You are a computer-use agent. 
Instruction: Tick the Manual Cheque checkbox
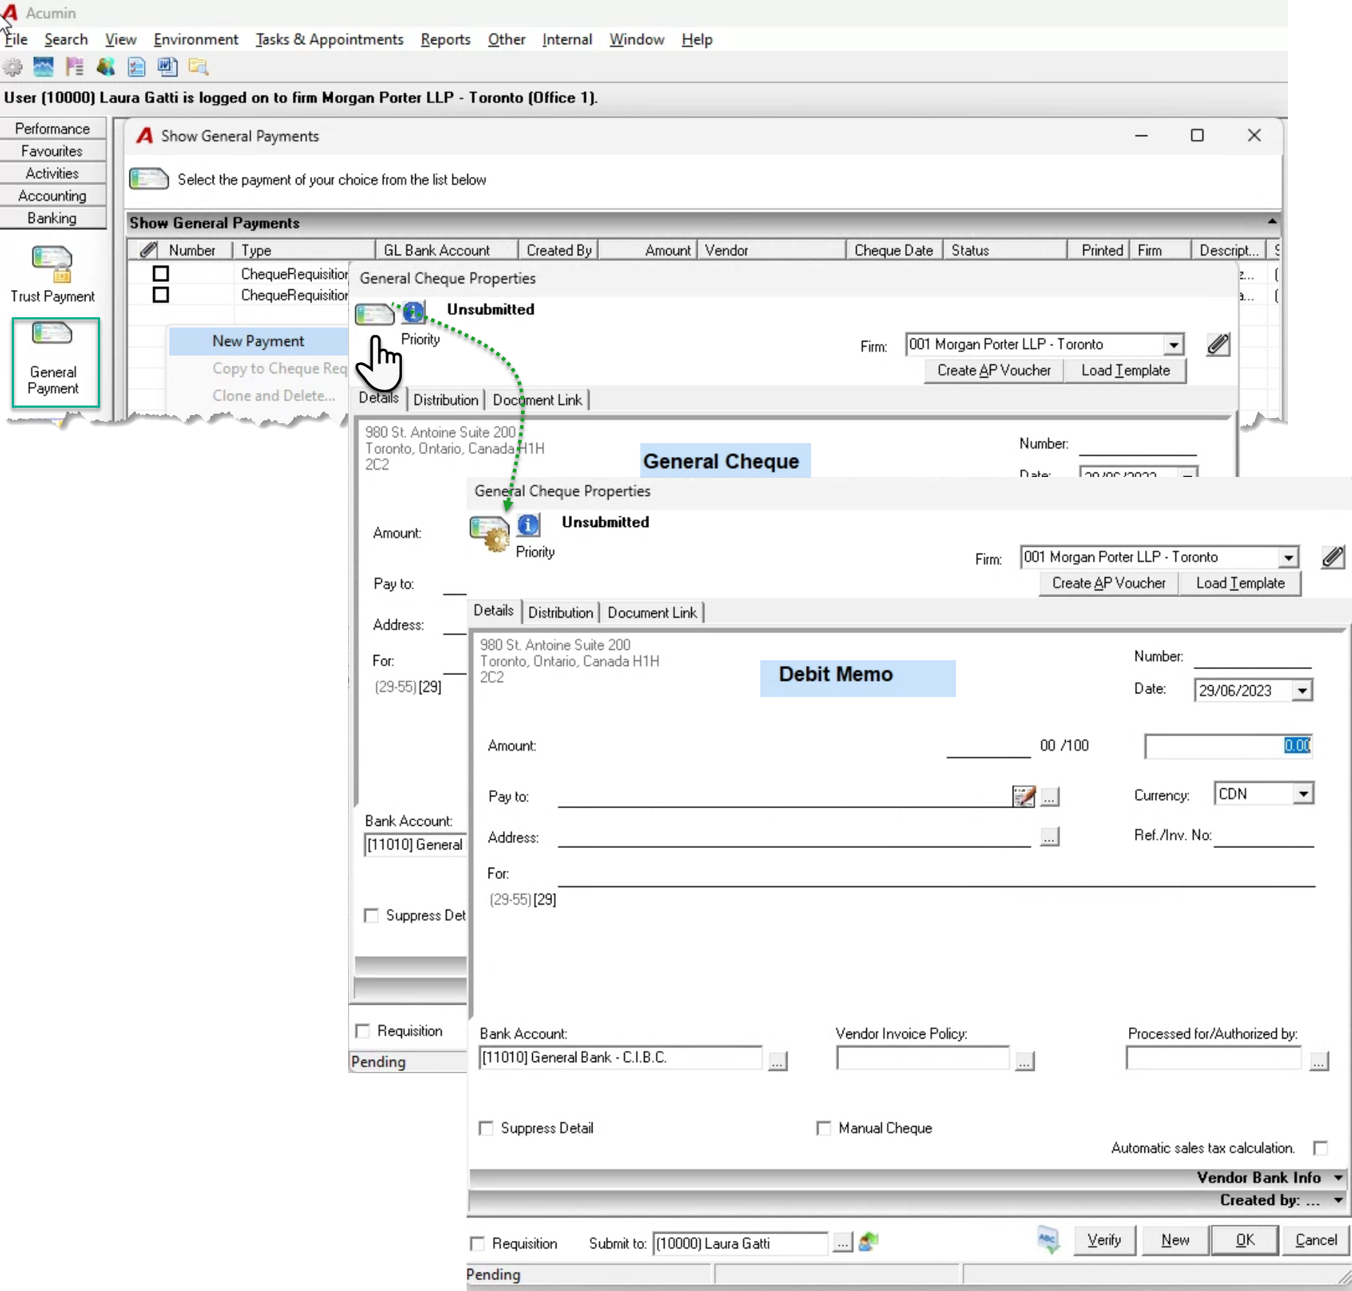pyautogui.click(x=824, y=1128)
